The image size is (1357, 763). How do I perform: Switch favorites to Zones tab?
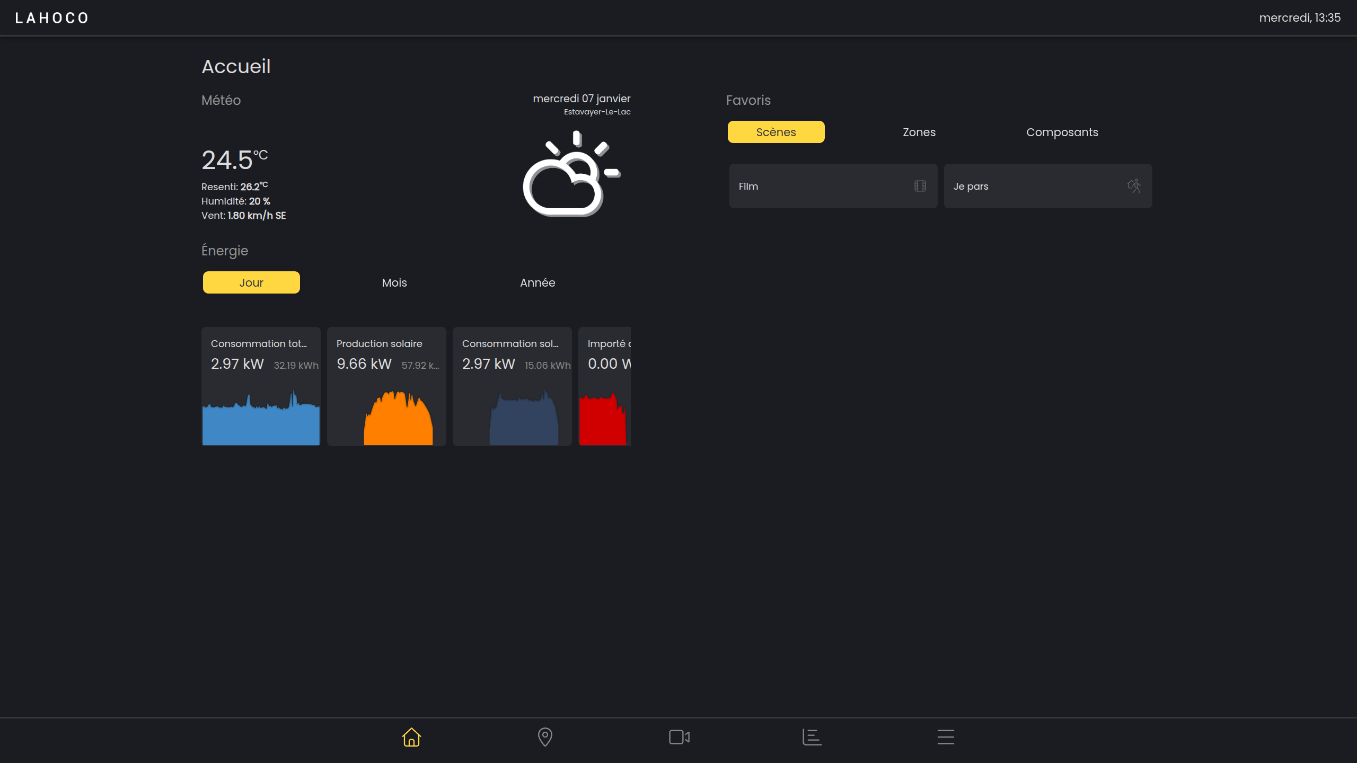tap(919, 132)
